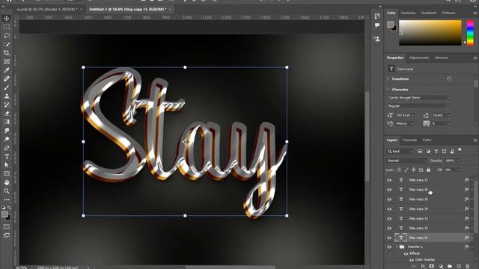
Task: Click the rainbow hue slider strip
Action: coord(470,33)
